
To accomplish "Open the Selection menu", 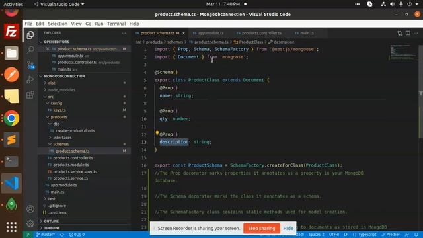I will click(58, 24).
